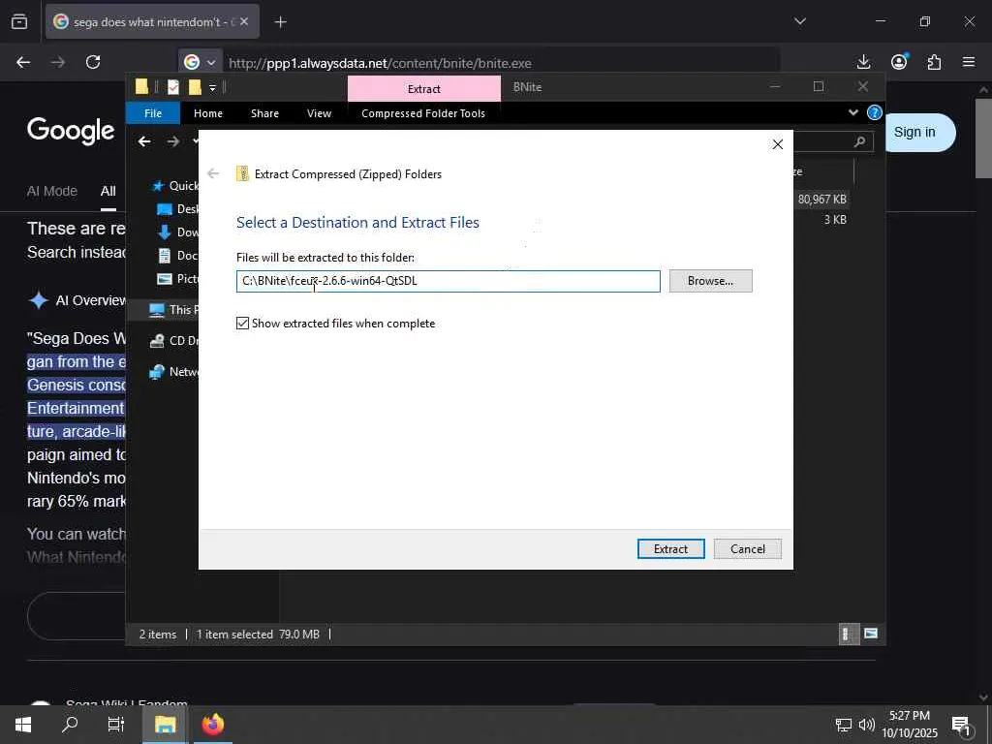
Task: Open search engine dropdown in address bar
Action: click(201, 62)
